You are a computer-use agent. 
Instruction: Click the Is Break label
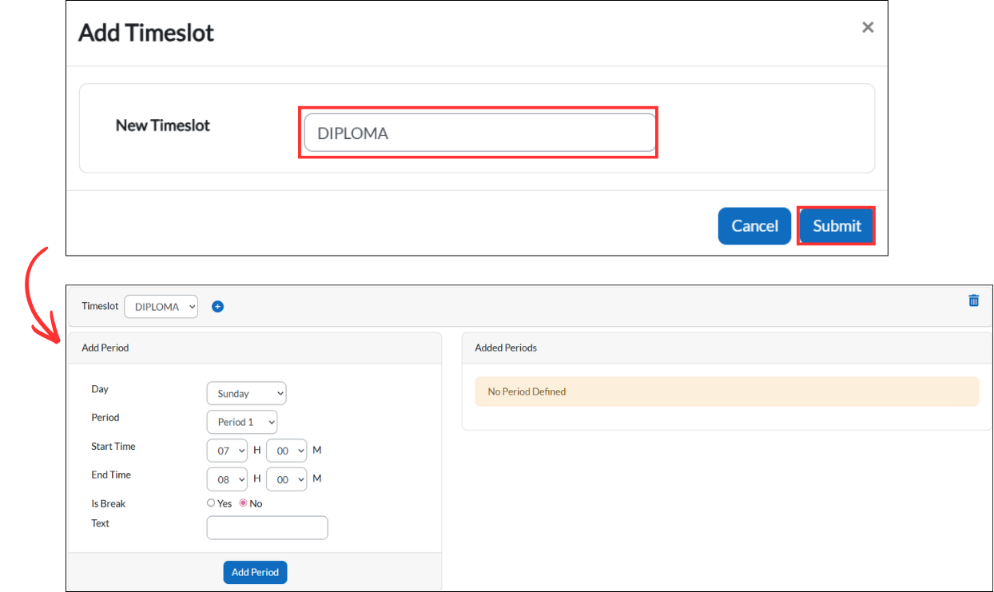point(109,503)
